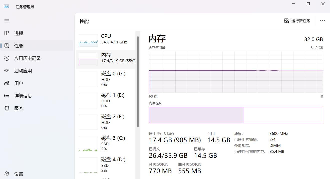Open the 用户 (Users) page
Viewport: 330px width, 179px height.
(19, 83)
